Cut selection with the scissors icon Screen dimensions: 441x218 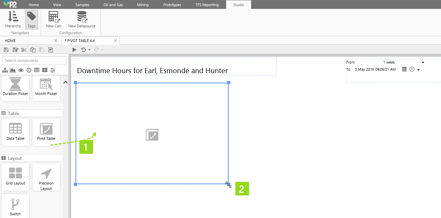point(24,50)
